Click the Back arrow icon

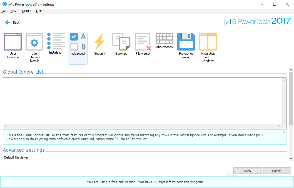click(8, 22)
